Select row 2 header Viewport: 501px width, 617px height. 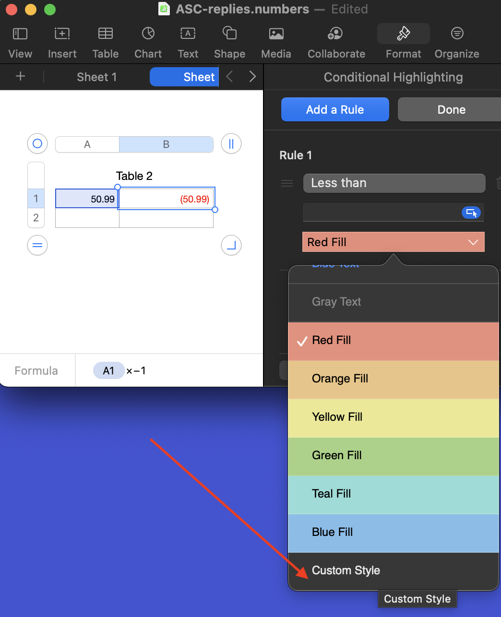pyautogui.click(x=36, y=218)
